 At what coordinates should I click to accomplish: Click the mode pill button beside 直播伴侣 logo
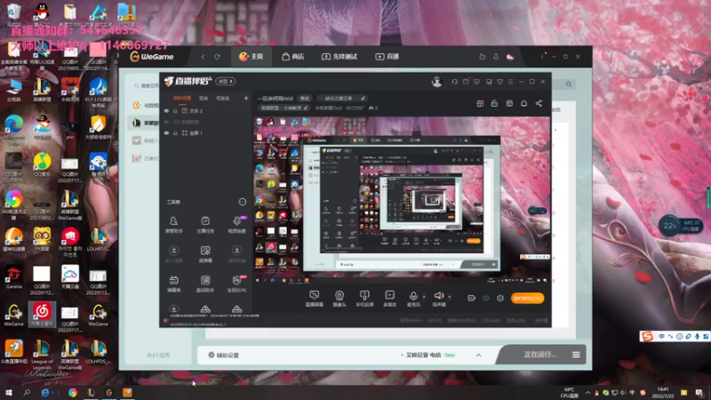click(226, 81)
